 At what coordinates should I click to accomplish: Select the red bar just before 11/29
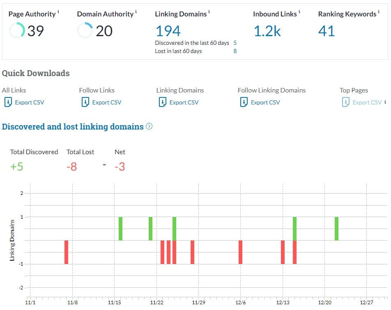[192, 252]
